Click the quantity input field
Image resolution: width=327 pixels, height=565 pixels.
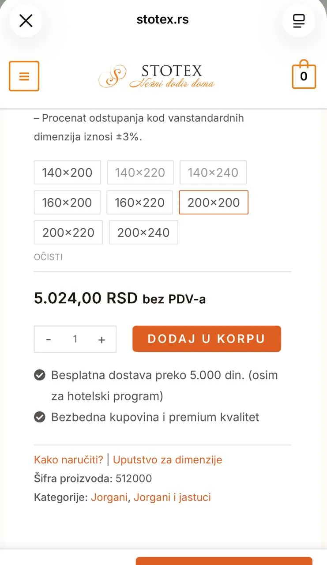click(75, 339)
